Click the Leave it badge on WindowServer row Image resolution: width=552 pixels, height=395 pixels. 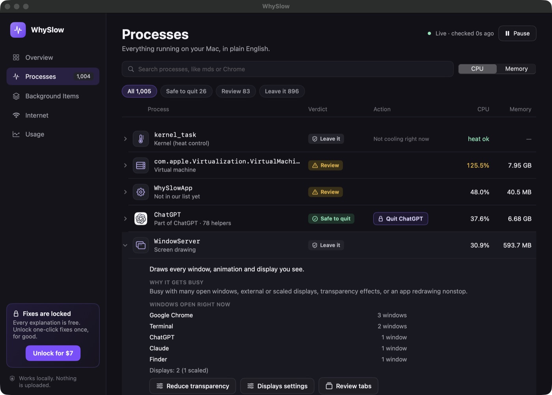[326, 245]
